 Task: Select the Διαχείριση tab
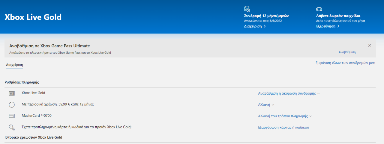tap(14, 65)
